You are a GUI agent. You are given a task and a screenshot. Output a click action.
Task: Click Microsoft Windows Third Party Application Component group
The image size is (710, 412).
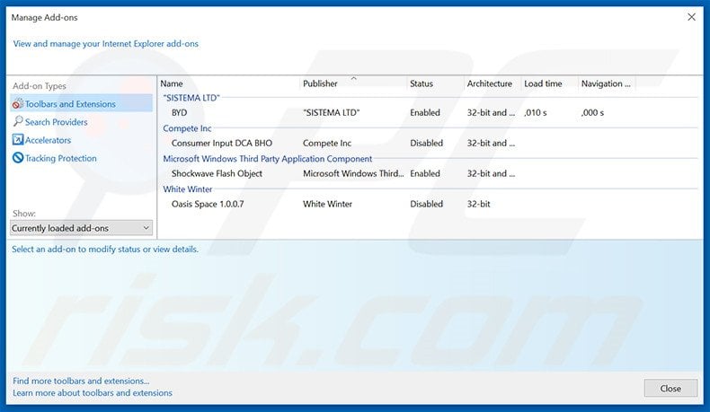268,158
